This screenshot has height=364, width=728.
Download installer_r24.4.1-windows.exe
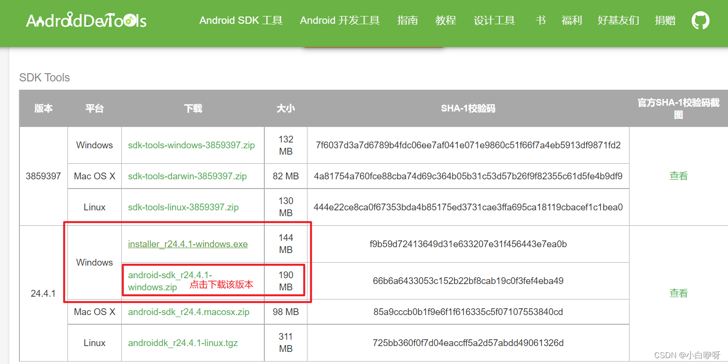pyautogui.click(x=188, y=244)
